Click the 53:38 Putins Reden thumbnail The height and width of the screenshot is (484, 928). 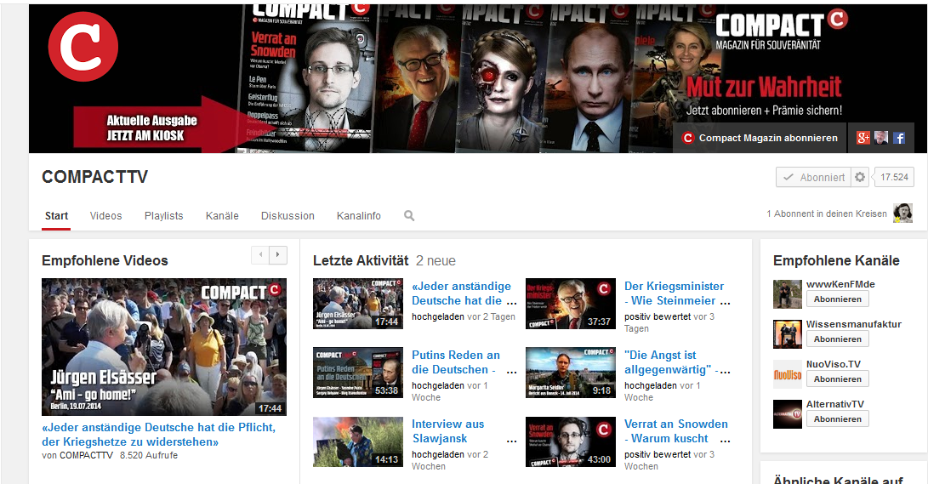pos(357,373)
